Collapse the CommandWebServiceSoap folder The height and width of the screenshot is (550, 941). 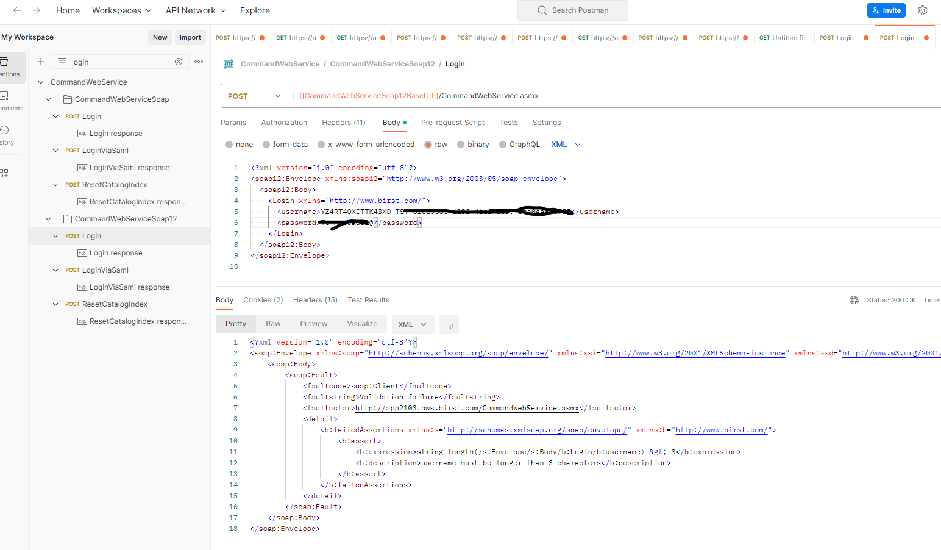48,99
